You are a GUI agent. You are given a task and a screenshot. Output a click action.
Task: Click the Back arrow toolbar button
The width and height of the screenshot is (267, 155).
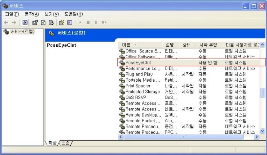tap(6, 22)
